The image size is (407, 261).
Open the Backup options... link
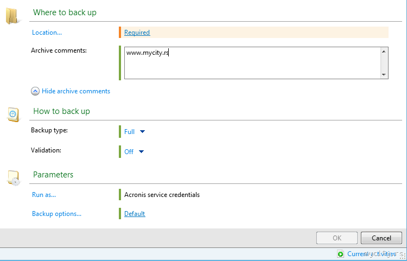pos(56,214)
